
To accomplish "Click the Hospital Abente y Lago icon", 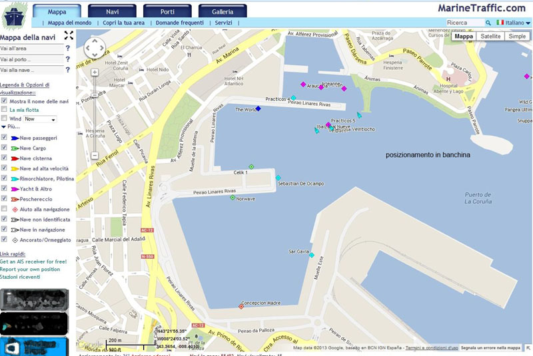I will click(x=448, y=79).
